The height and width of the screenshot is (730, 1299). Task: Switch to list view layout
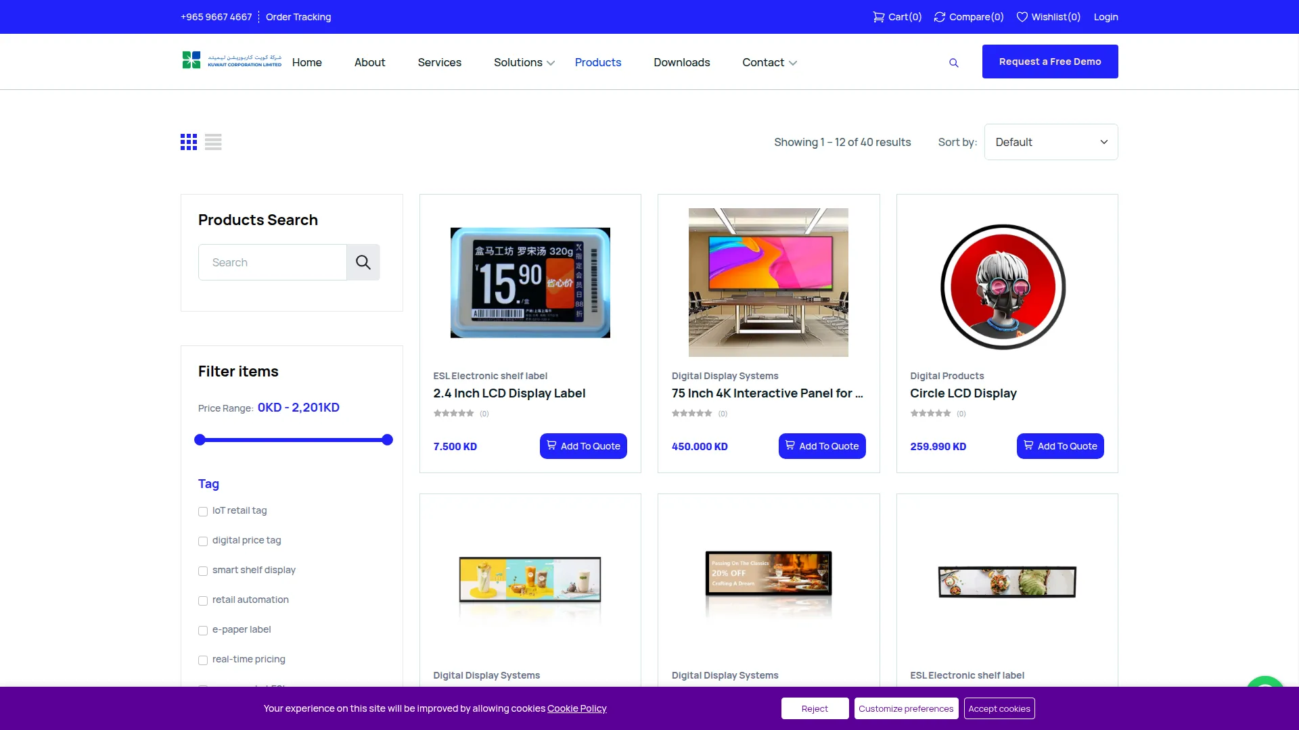coord(213,142)
